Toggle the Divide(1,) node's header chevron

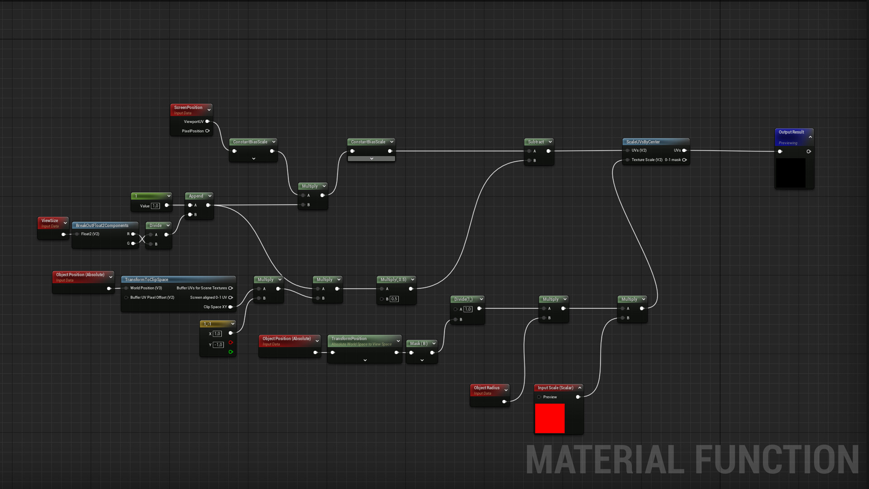481,299
